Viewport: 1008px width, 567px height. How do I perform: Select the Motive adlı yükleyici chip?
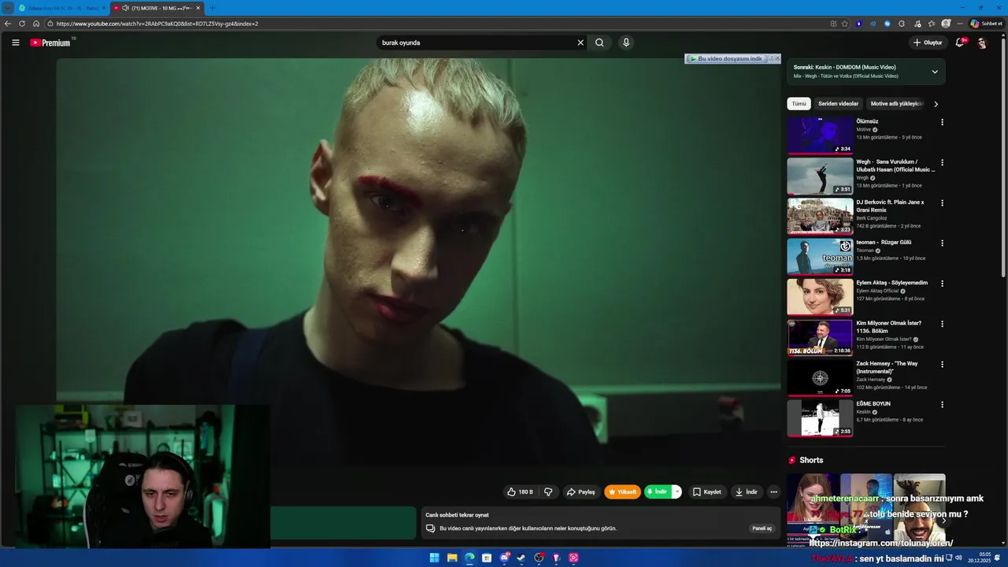click(x=897, y=104)
